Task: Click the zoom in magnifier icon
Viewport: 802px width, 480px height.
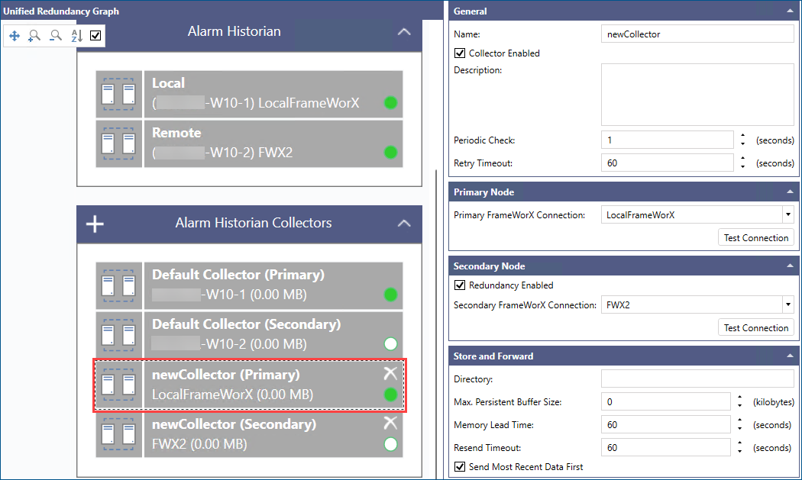Action: 34,36
